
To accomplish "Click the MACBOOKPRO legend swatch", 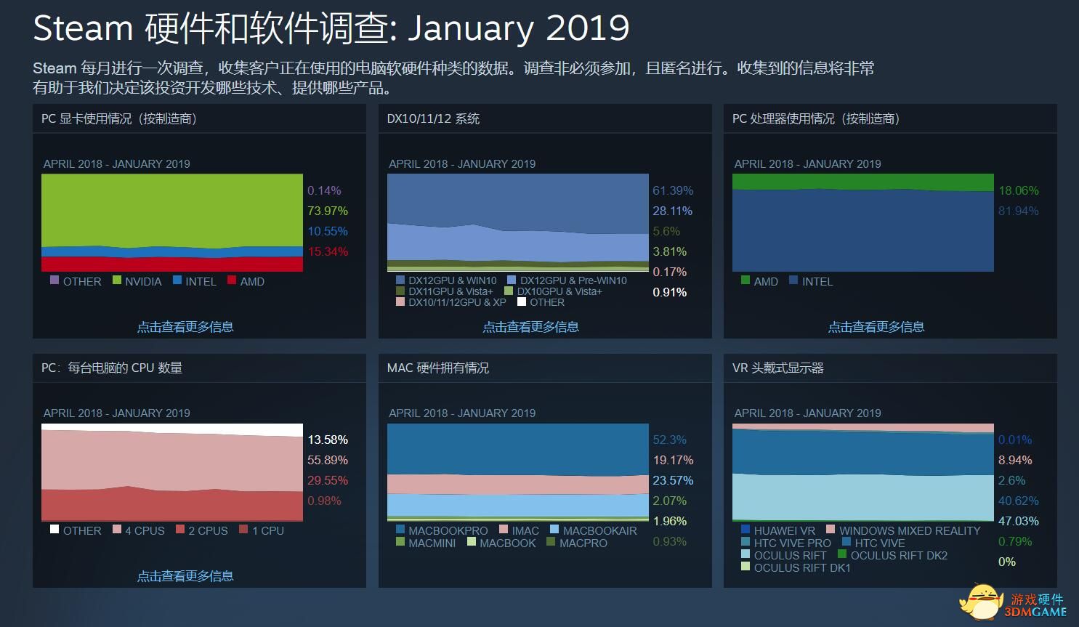I will (x=400, y=530).
